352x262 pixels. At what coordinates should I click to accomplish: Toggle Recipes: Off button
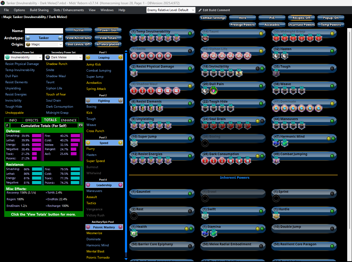(301, 18)
